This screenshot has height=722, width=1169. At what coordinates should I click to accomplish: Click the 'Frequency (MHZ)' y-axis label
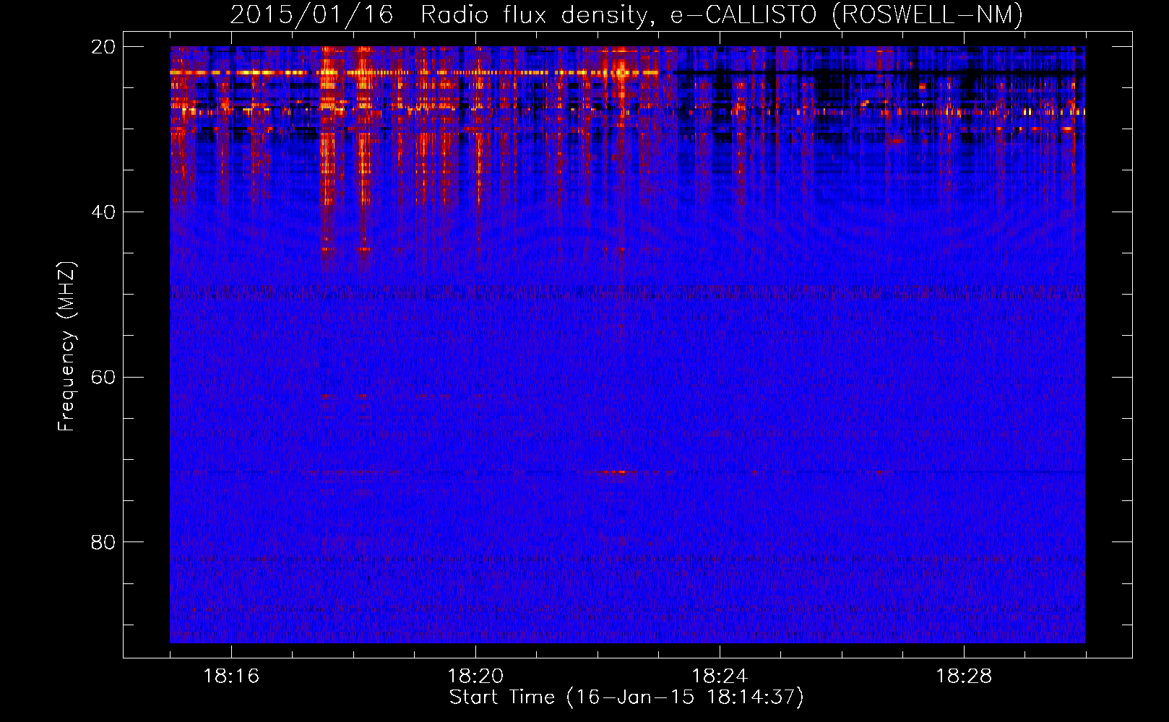pyautogui.click(x=66, y=347)
